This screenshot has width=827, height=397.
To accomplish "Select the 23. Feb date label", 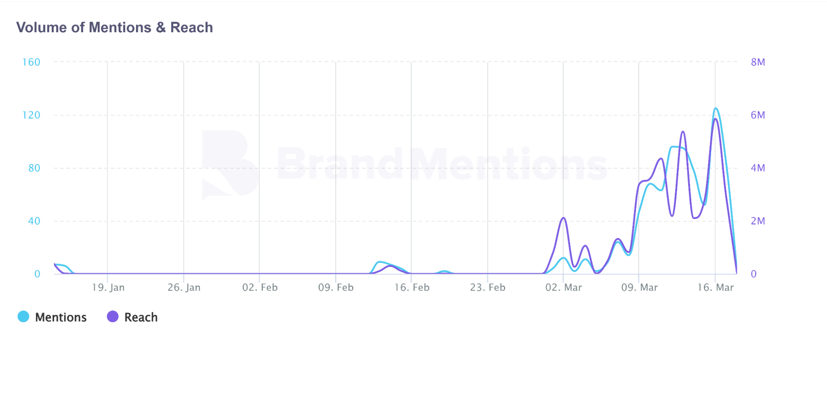I will [488, 288].
